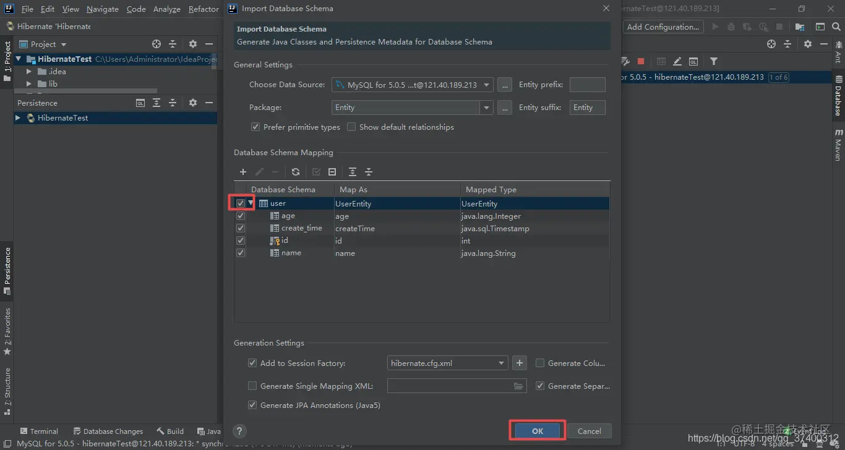Viewport: 845px width, 450px height.
Task: Uncheck the name column checkbox
Action: click(241, 253)
